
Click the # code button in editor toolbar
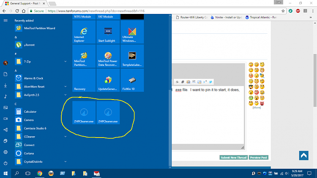183,82
